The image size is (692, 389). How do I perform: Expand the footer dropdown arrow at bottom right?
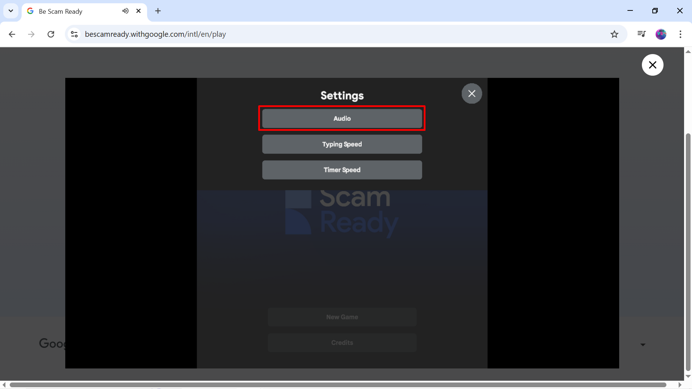click(643, 345)
